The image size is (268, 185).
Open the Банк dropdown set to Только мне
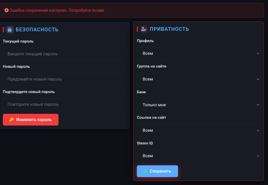pyautogui.click(x=199, y=105)
